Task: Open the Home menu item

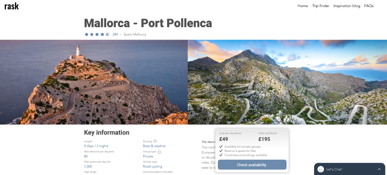Action: 303,6
